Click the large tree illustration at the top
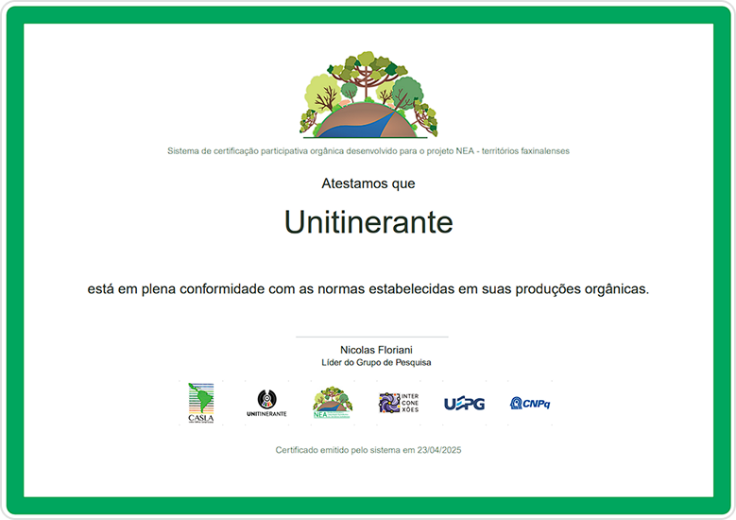The image size is (736, 520). pyautogui.click(x=368, y=95)
